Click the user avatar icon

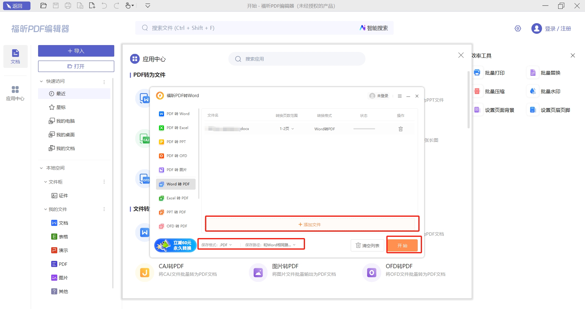coord(536,29)
